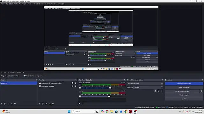Open the Mic/Aux channel options dots
The width and height of the screenshot is (204, 114).
(80, 93)
